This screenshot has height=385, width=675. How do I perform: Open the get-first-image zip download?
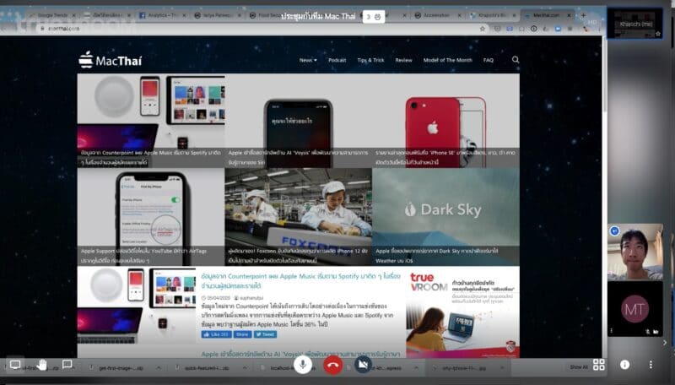coord(121,368)
